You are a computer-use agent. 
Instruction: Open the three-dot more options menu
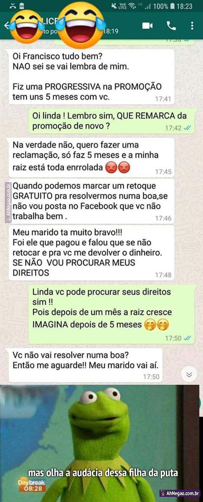coord(192,25)
